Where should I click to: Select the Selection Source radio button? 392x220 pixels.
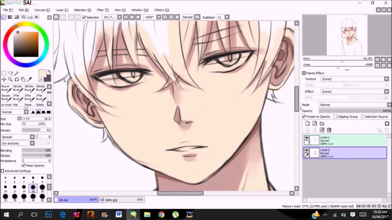tap(363, 116)
